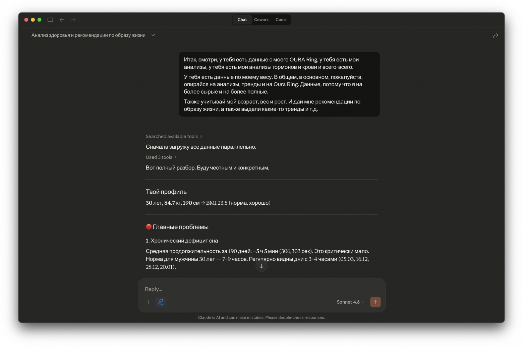Image resolution: width=523 pixels, height=347 pixels.
Task: Open the conversation title dropdown chevron
Action: tap(153, 35)
